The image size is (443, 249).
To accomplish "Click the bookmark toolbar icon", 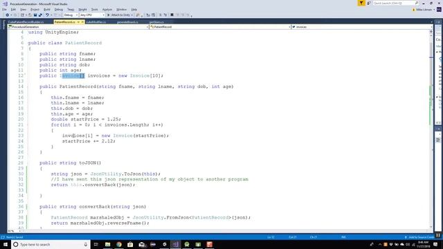I will pos(172,15).
